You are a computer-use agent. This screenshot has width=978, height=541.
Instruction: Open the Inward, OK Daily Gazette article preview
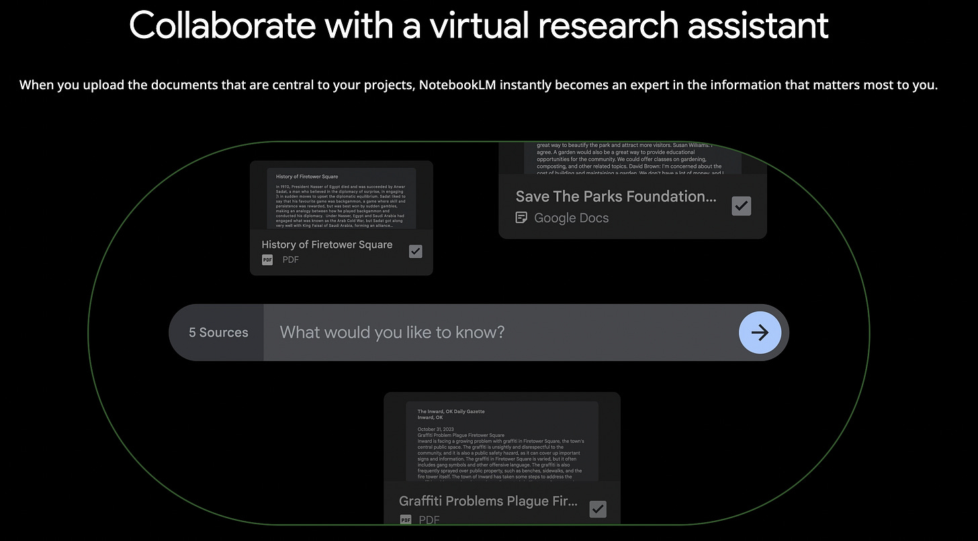point(502,441)
